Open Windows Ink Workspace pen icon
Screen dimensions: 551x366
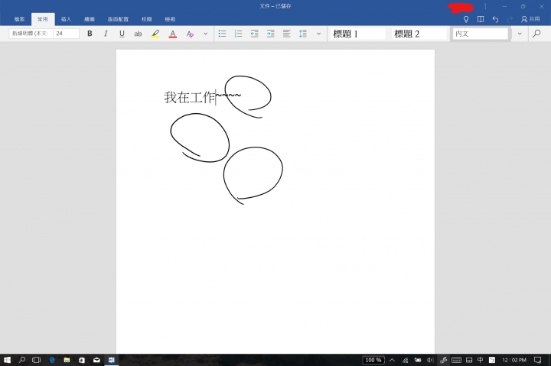tap(443, 360)
